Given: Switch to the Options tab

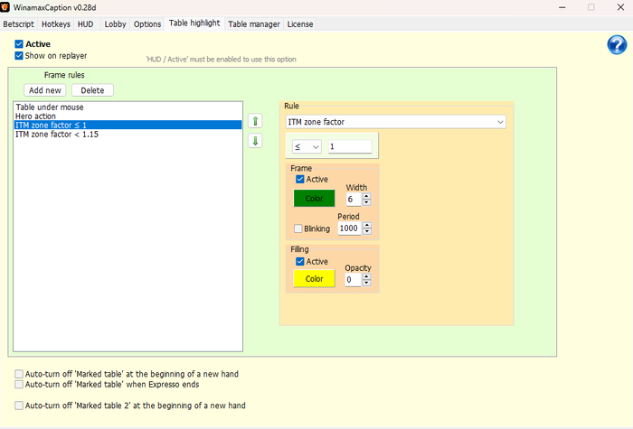Looking at the screenshot, I should coord(147,24).
